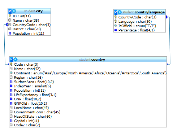Click text-type icon beside Region

pyautogui.click(x=11, y=77)
